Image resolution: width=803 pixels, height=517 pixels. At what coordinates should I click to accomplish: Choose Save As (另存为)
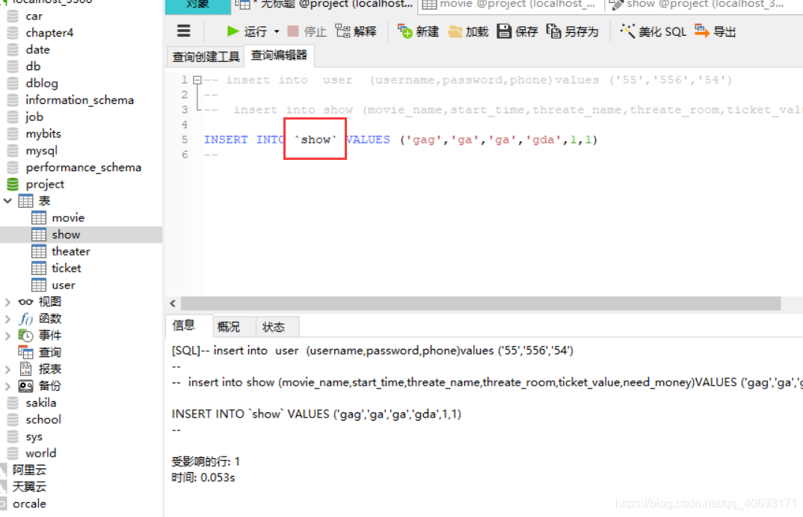[572, 31]
